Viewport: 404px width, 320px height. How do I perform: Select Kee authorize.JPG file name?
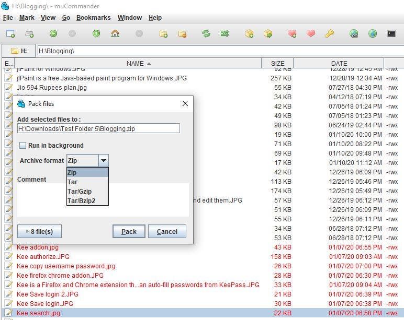[43, 256]
